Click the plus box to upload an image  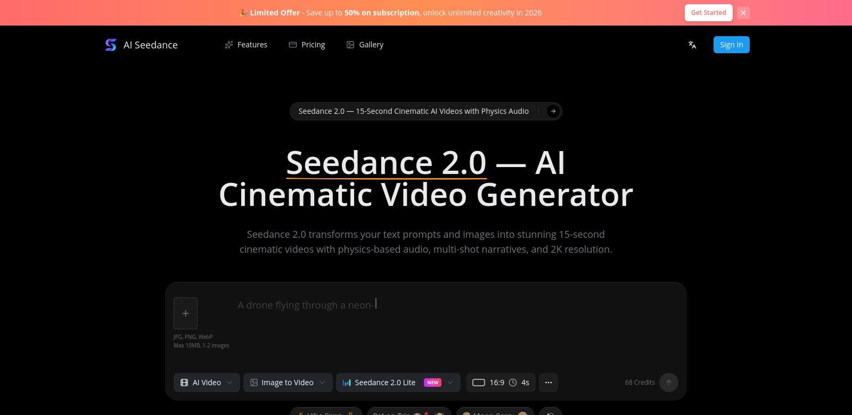185,313
